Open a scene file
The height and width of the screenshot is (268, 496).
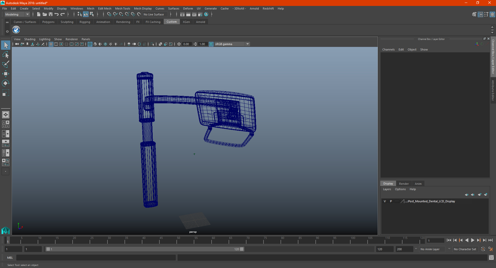coord(44,14)
